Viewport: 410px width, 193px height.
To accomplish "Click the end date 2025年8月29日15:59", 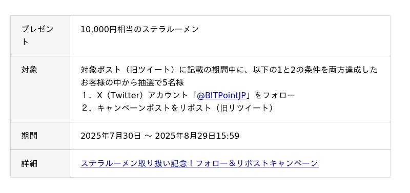I will coord(197,136).
